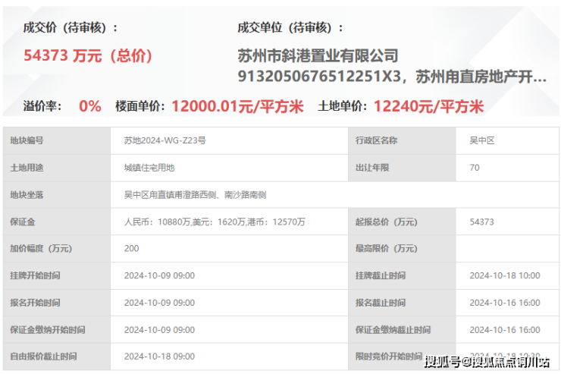Click the 吴中区 district name cell
The height and width of the screenshot is (374, 561).
pyautogui.click(x=507, y=140)
